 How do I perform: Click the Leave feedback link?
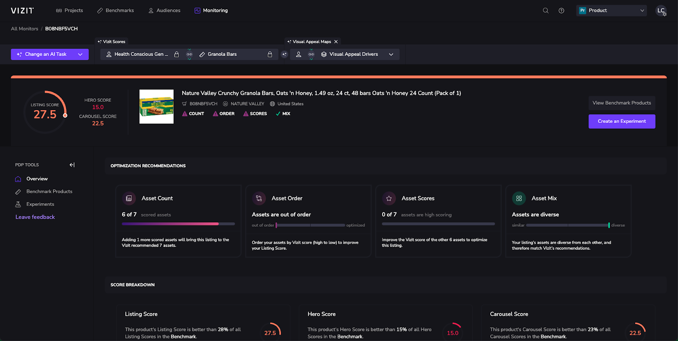pos(35,217)
